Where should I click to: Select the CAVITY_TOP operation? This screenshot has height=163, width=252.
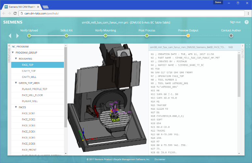pos(38,71)
